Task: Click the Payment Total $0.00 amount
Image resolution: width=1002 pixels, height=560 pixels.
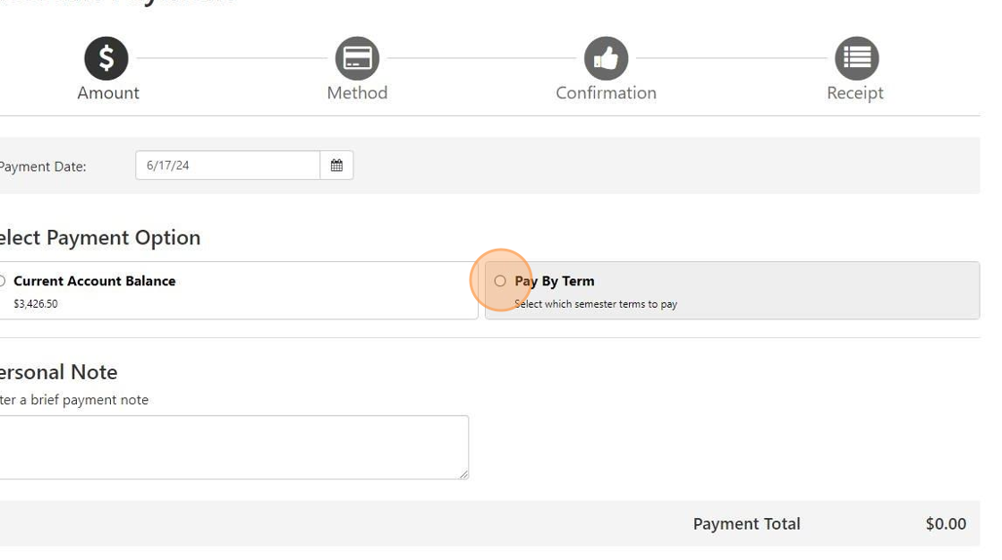Action: coord(946,524)
